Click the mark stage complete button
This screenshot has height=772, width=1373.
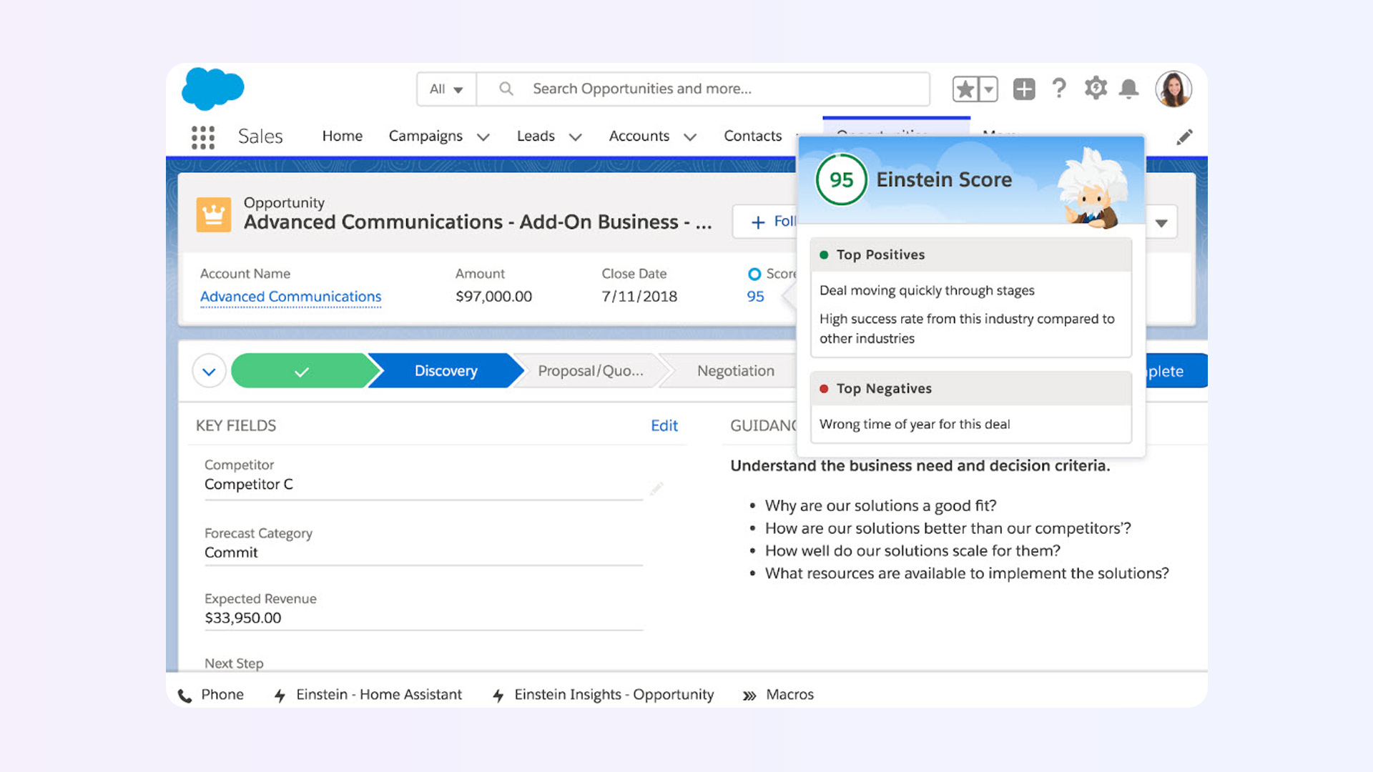[x=1176, y=371]
